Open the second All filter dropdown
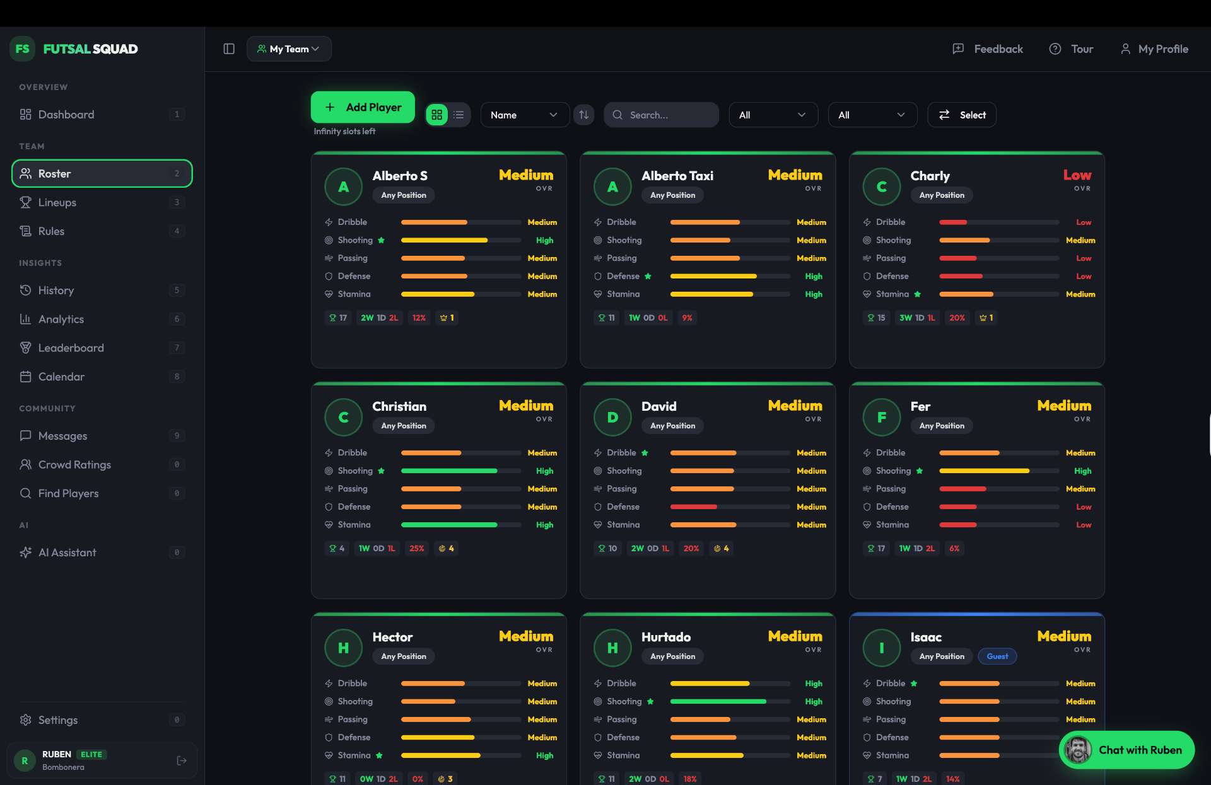Screen dimensions: 1211x785 pos(872,115)
